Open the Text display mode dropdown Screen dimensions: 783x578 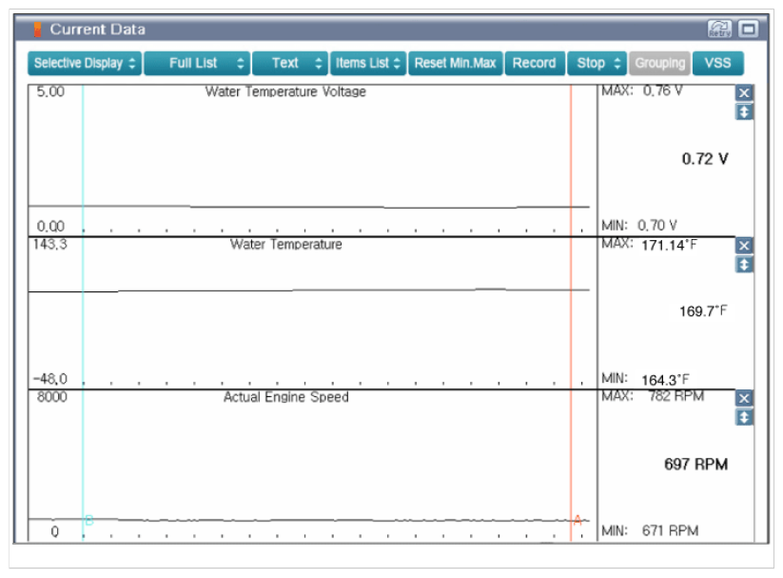(290, 63)
